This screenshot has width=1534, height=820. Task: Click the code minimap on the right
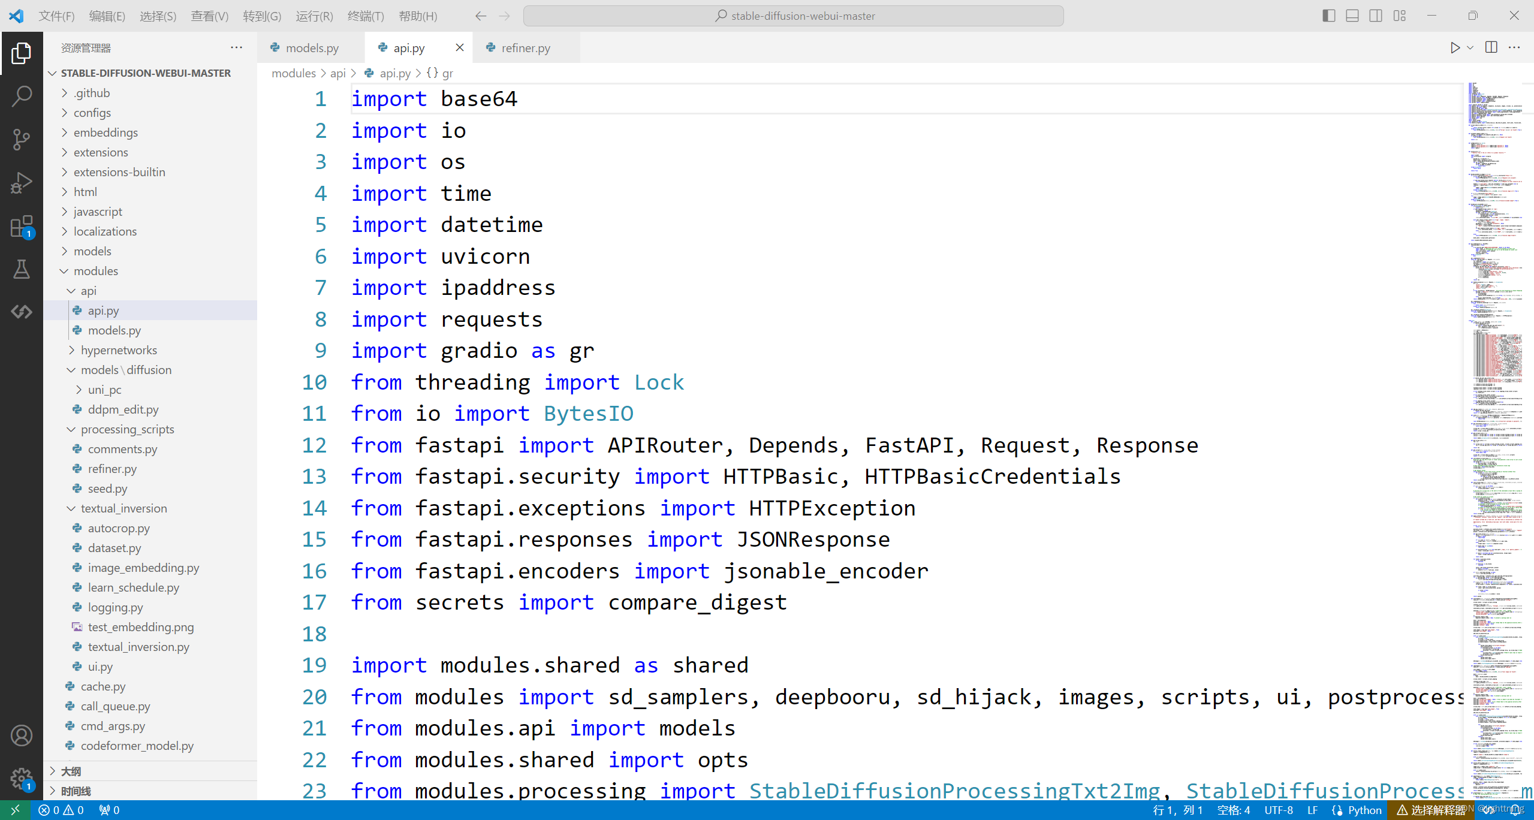1496,420
